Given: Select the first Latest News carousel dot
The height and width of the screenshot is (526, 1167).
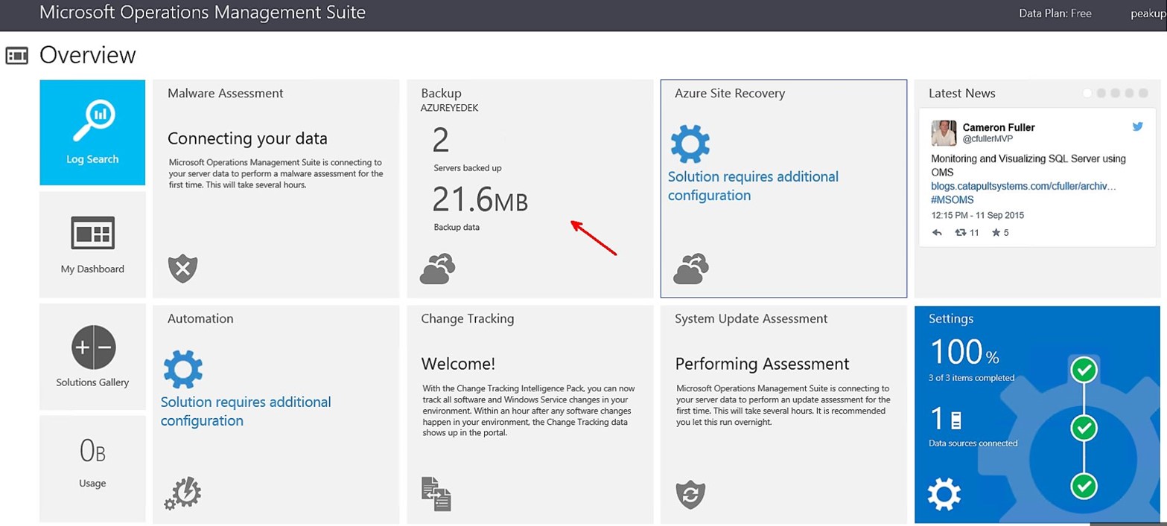Looking at the screenshot, I should click(1087, 93).
